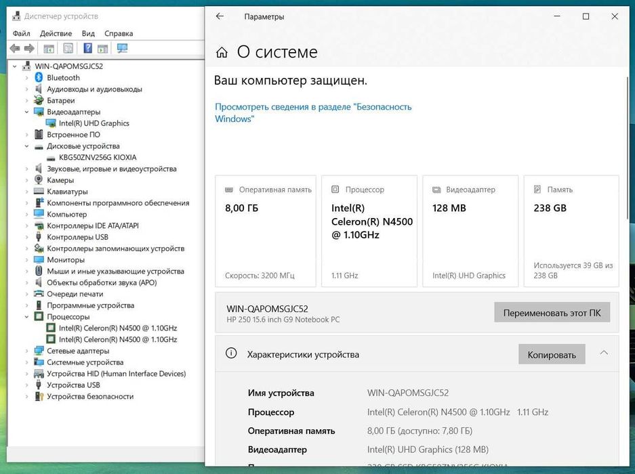This screenshot has height=474, width=635.
Task: Select Объекты обработки звука (APO)
Action: tap(102, 282)
